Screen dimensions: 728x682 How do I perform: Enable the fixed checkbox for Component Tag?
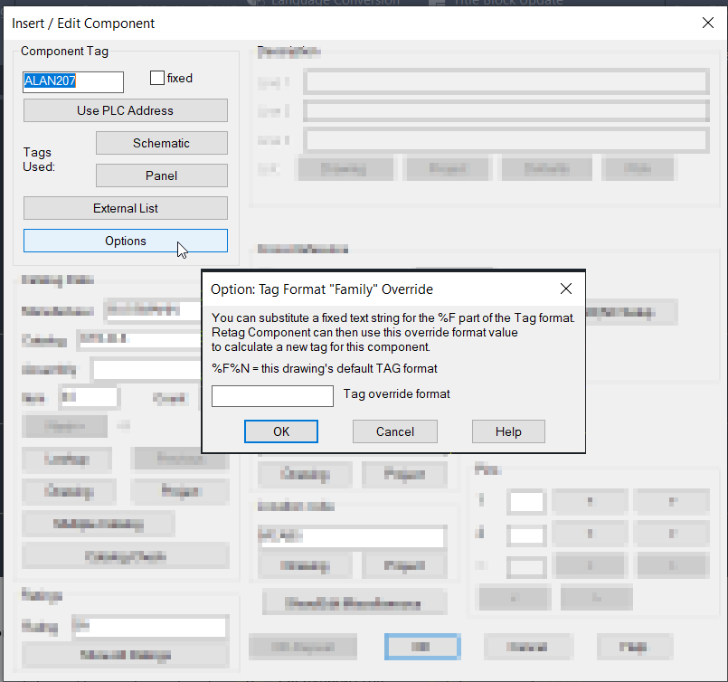[x=157, y=78]
